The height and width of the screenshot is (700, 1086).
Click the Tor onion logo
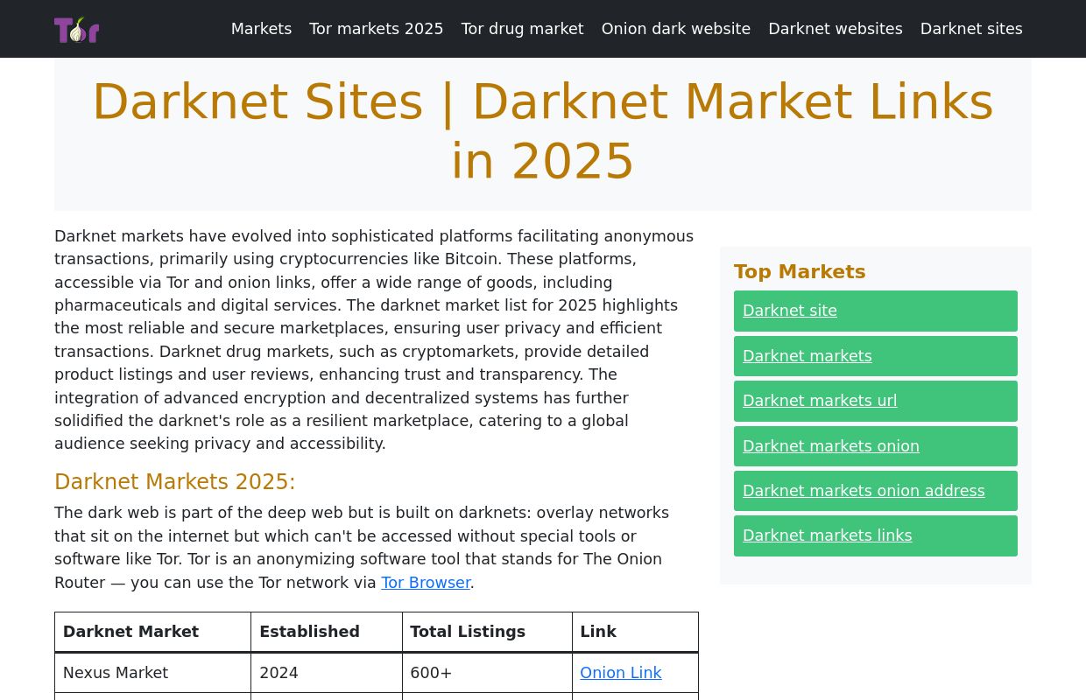point(76,29)
